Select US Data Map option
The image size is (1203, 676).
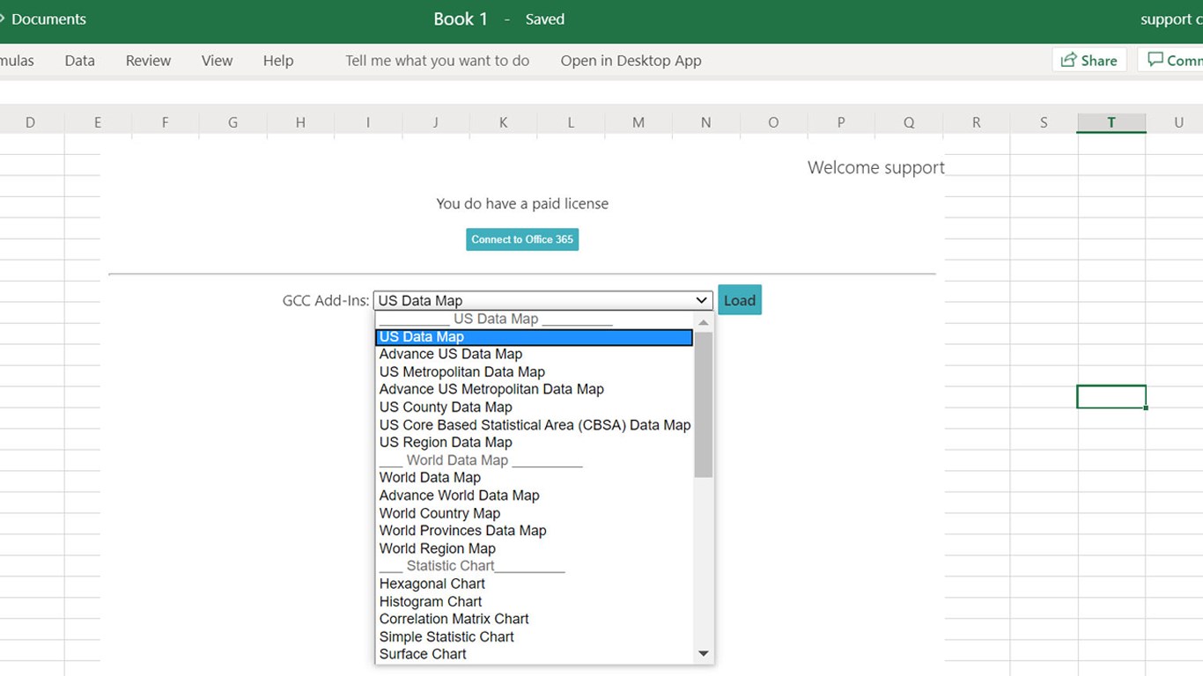tap(535, 337)
